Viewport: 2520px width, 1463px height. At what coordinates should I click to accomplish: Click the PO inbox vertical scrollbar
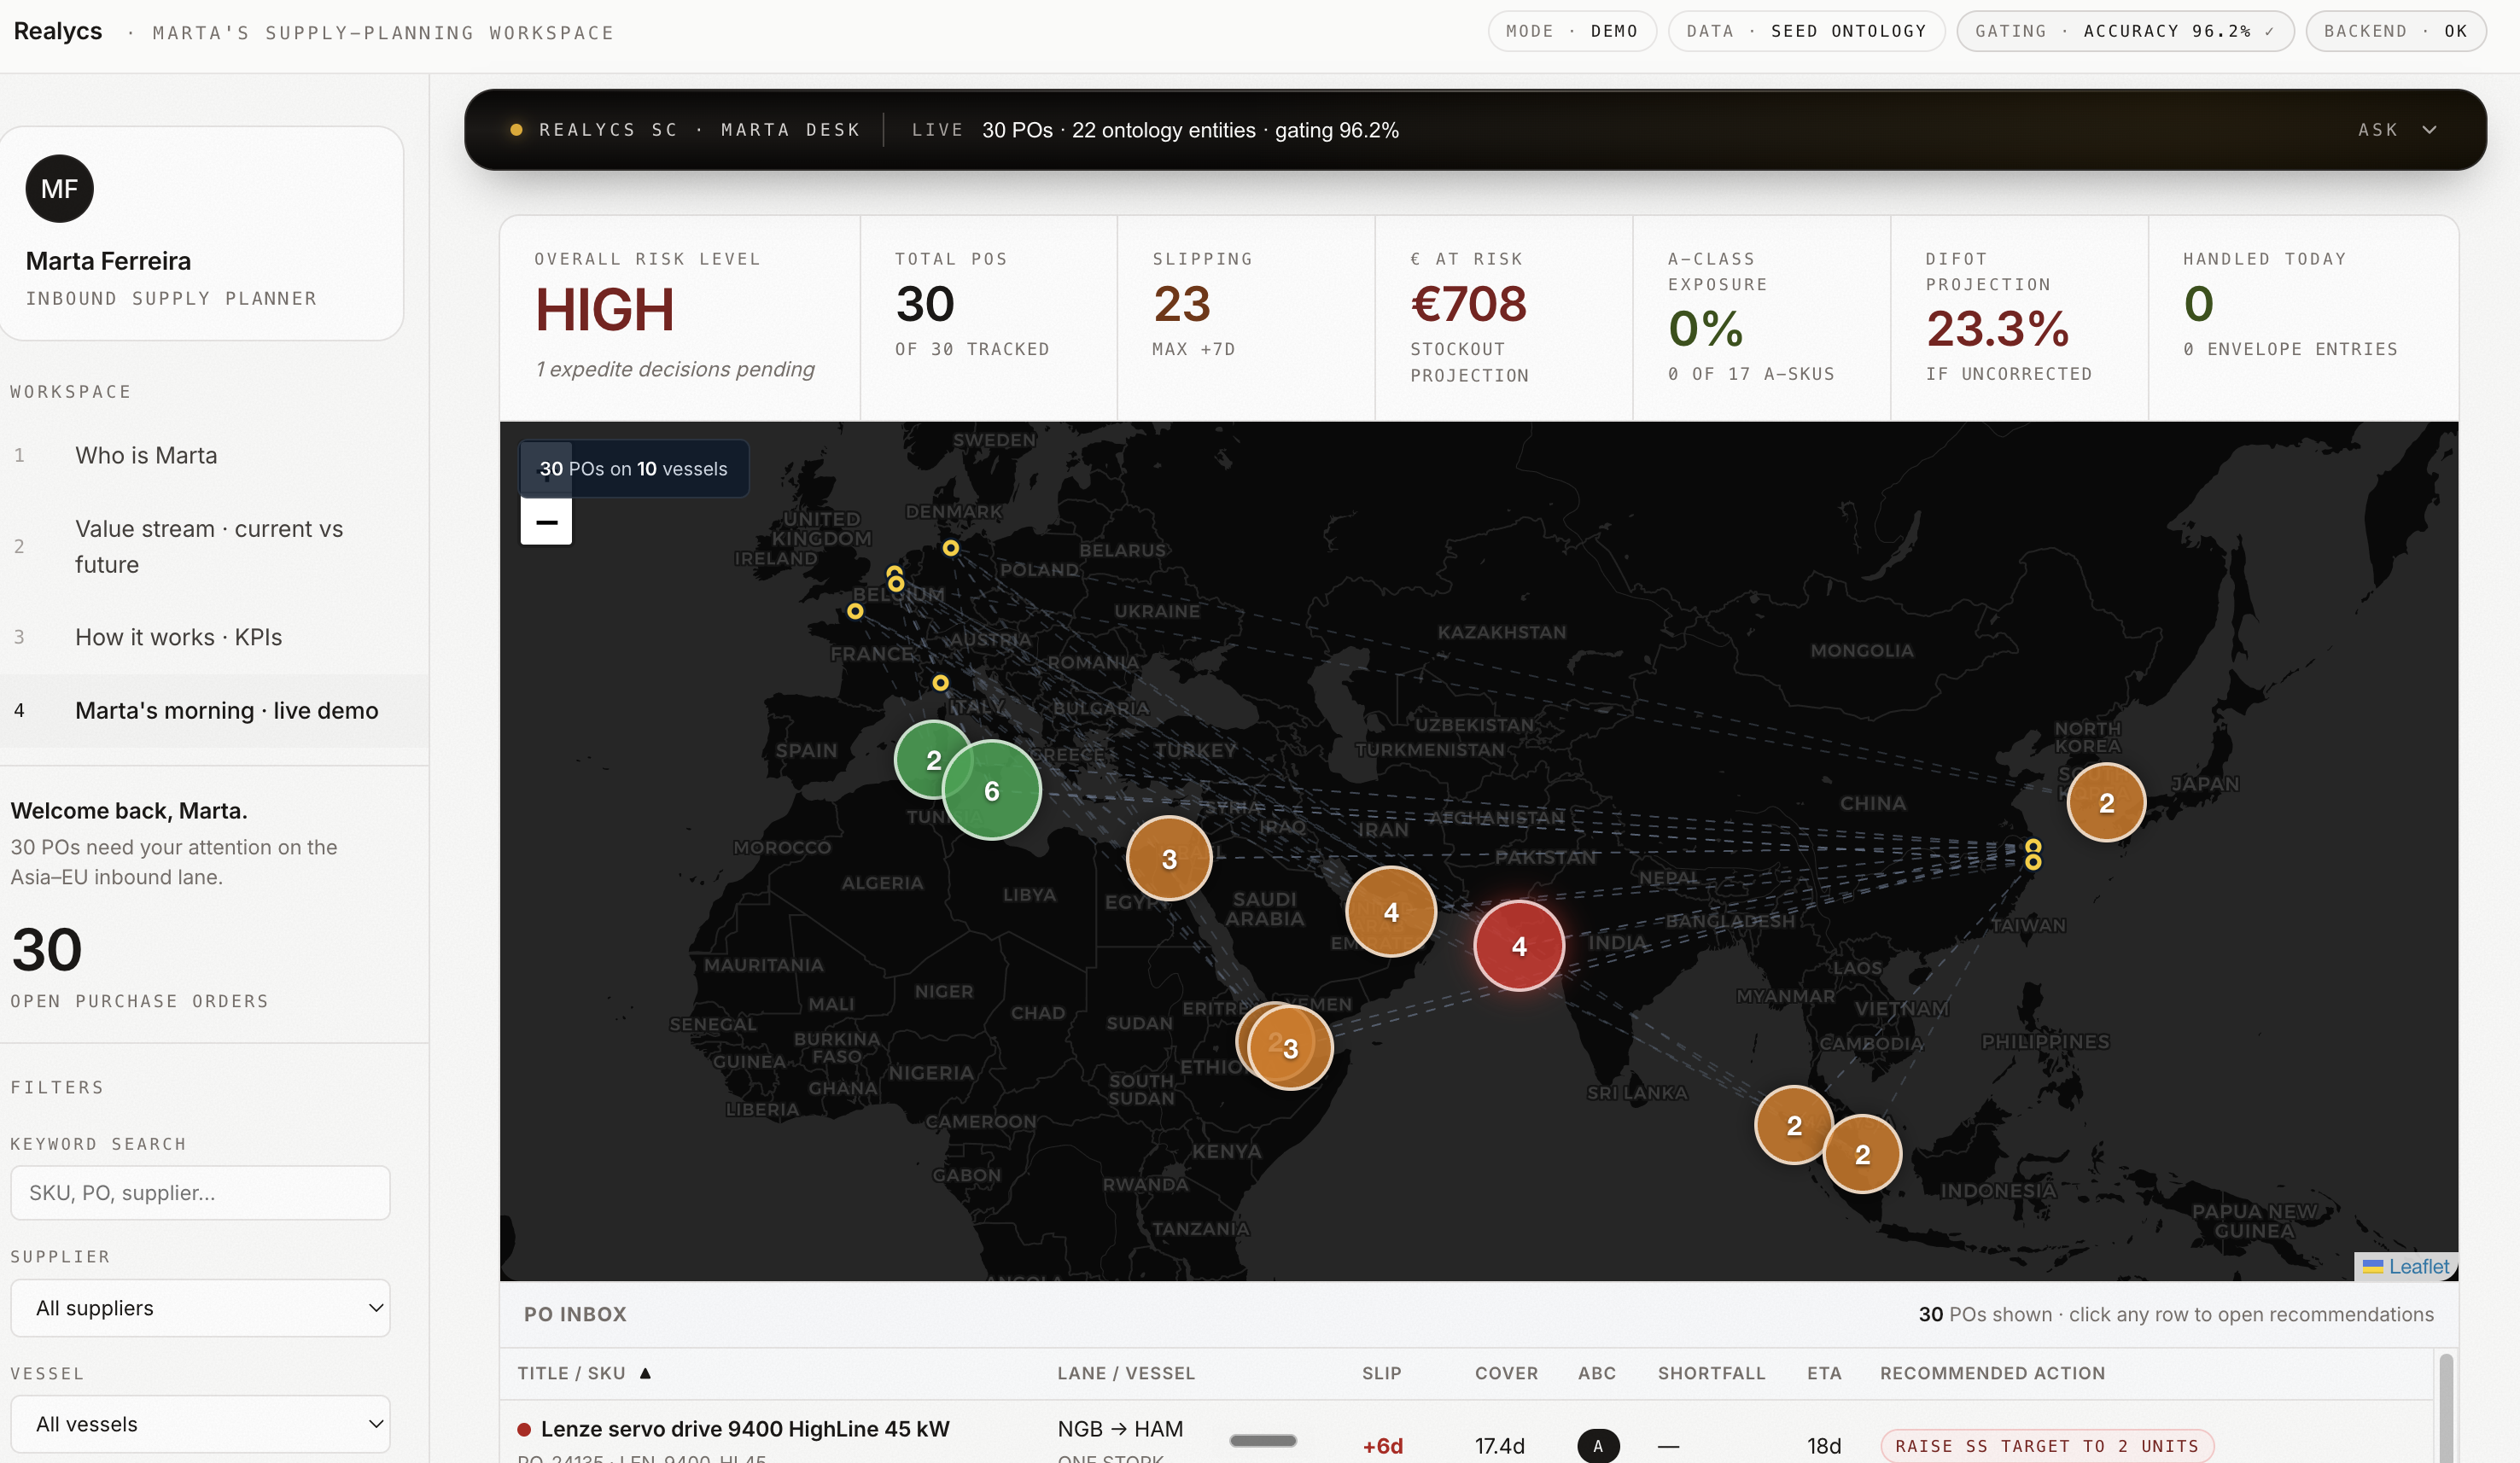2445,1408
